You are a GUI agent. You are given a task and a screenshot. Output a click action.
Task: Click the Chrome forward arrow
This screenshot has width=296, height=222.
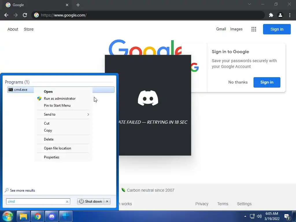click(16, 15)
